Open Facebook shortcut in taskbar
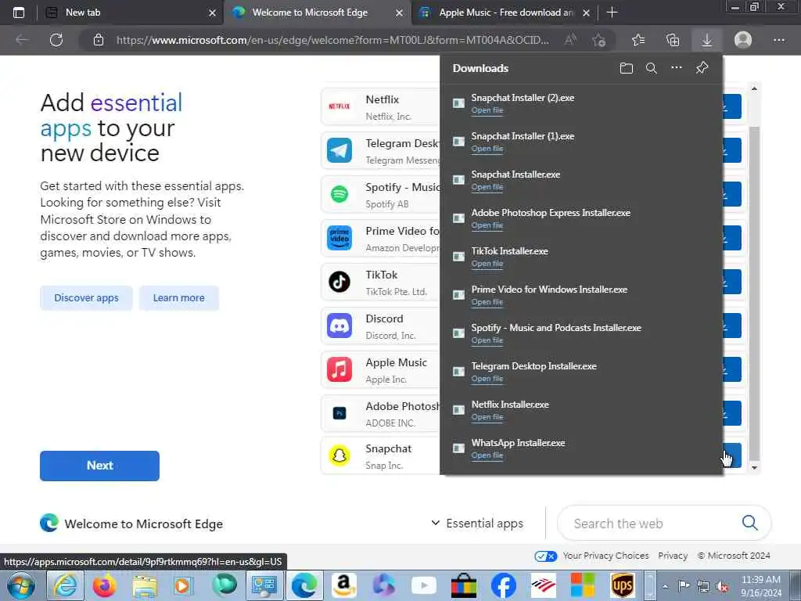 tap(503, 585)
